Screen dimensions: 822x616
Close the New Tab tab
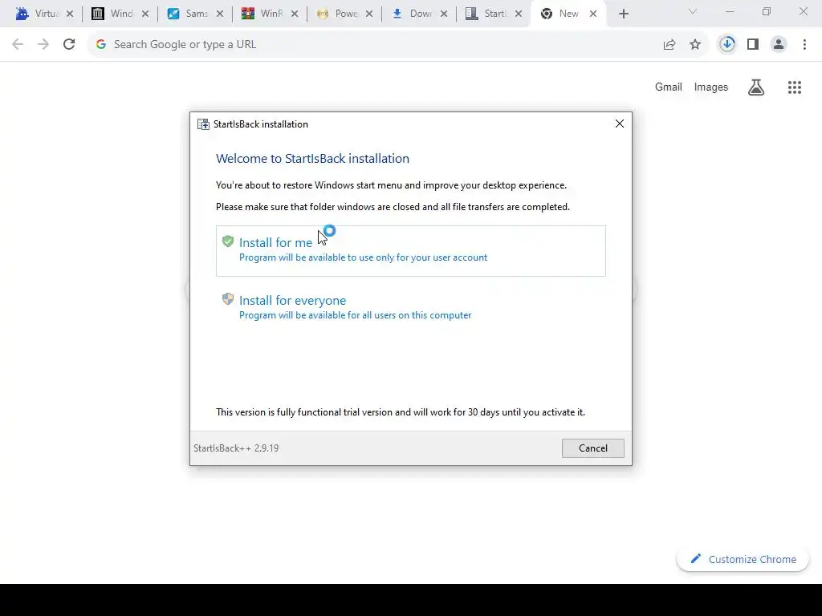coord(593,14)
